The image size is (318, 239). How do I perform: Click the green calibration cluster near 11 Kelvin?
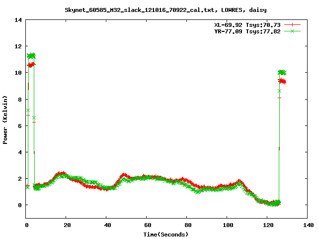[31, 55]
